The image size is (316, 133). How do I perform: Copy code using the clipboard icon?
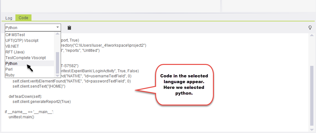click(x=69, y=28)
